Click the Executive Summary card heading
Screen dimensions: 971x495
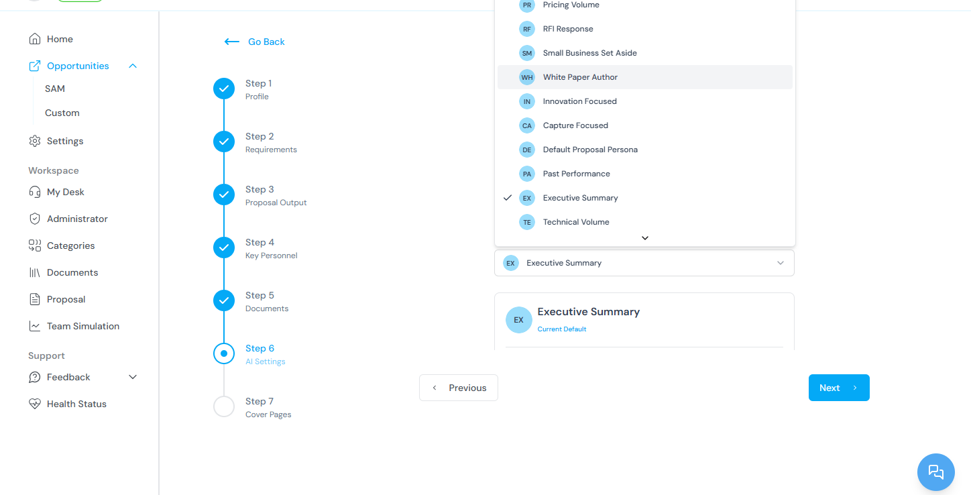589,312
